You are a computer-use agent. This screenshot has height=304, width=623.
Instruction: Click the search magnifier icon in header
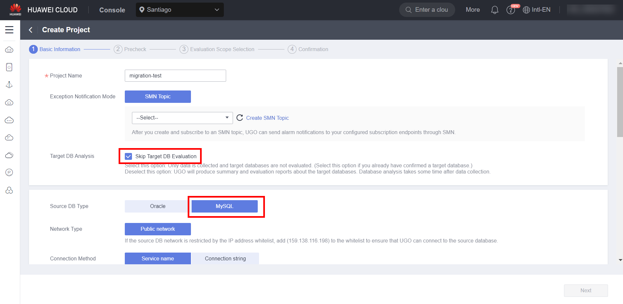click(x=408, y=10)
